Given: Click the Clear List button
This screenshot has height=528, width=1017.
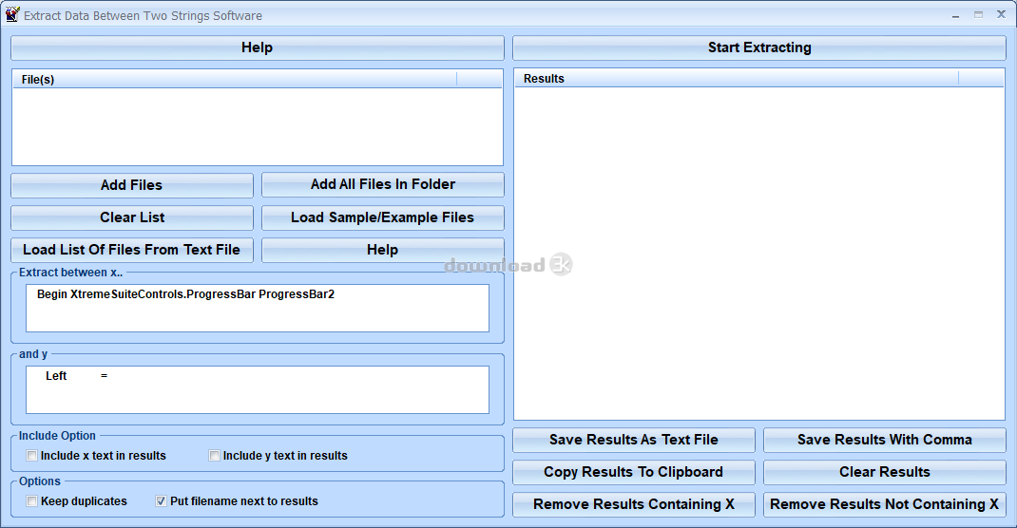Looking at the screenshot, I should (x=132, y=217).
